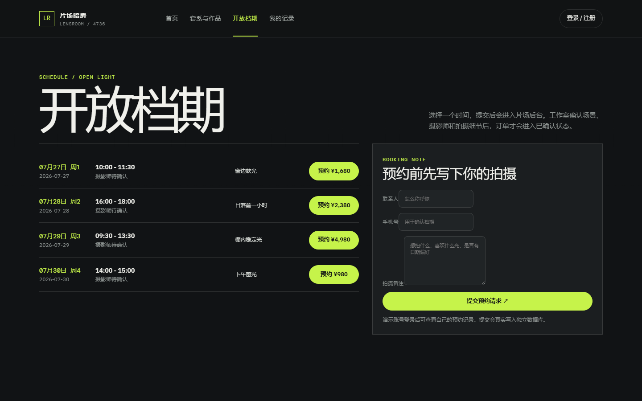Click the 片场暗房 brand name
Viewport: 642px width, 401px height.
(73, 16)
